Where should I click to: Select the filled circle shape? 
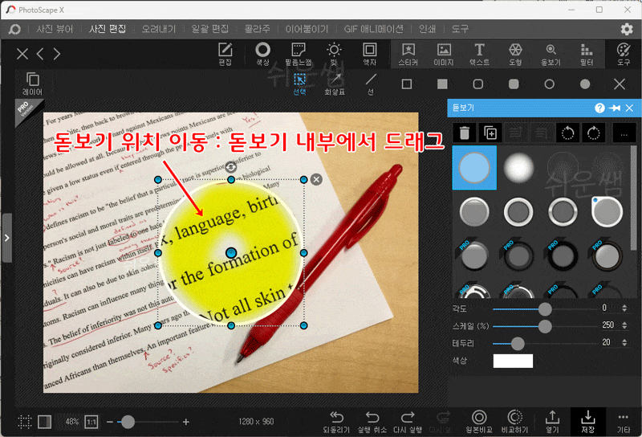[x=585, y=84]
